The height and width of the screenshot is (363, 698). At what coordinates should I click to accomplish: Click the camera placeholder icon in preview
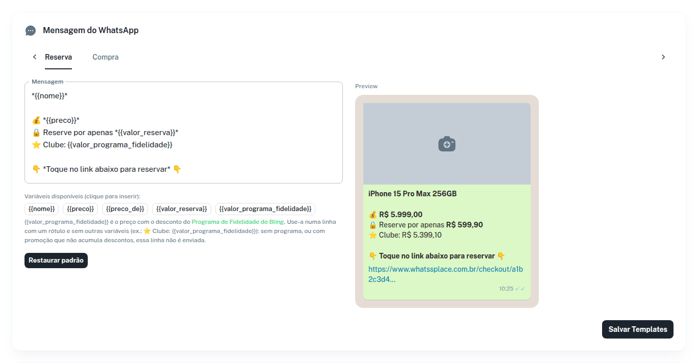pos(447,144)
